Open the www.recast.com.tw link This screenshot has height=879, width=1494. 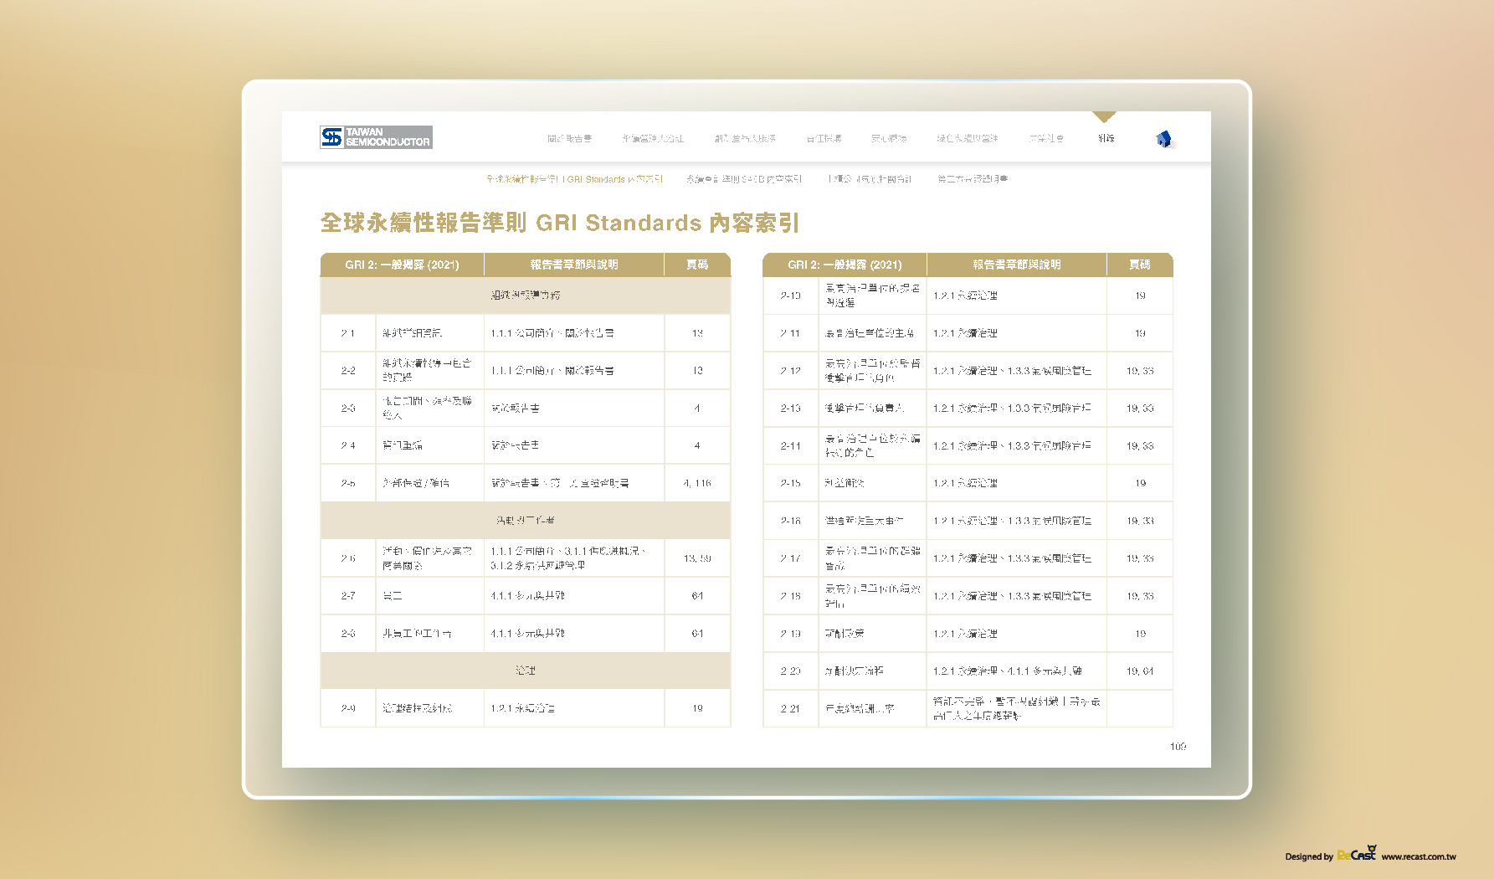(1419, 856)
